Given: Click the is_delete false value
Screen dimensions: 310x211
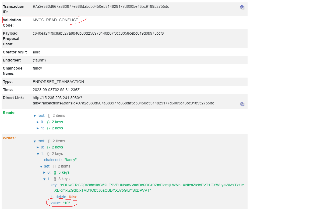Looking at the screenshot, I should point(73,197).
